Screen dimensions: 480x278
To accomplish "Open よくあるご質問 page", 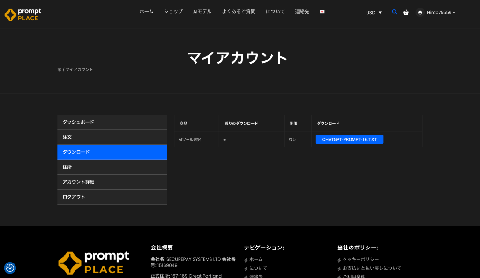I will [x=239, y=12].
